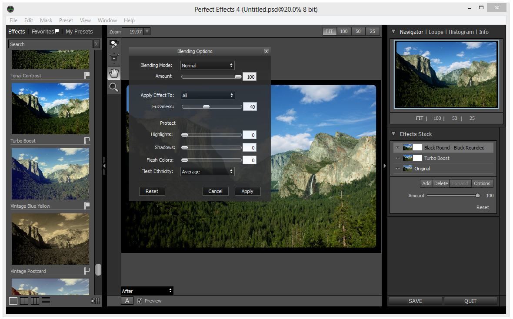The image size is (513, 319).
Task: Select the masking brush tool
Action: coord(114,44)
